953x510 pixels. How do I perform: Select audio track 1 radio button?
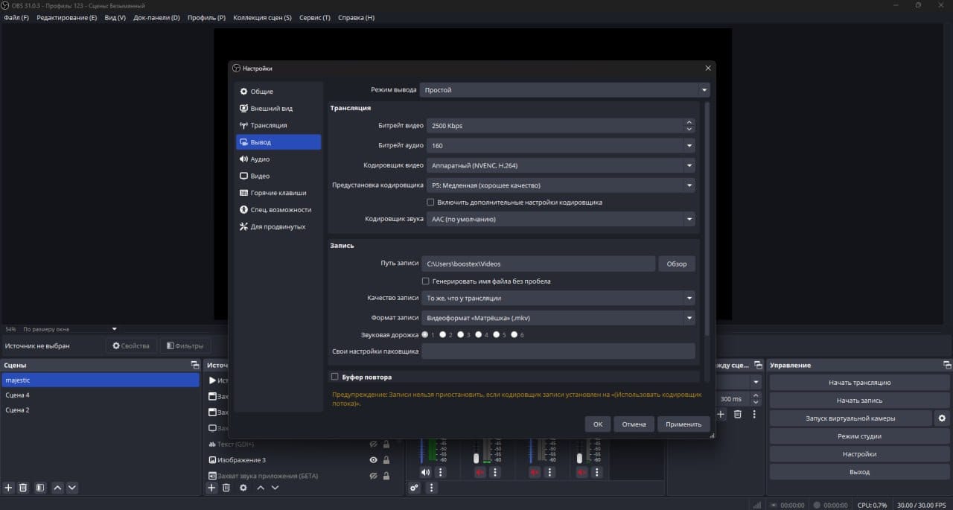(x=425, y=335)
